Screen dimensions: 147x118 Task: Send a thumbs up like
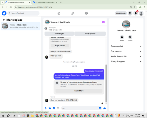[105, 108]
